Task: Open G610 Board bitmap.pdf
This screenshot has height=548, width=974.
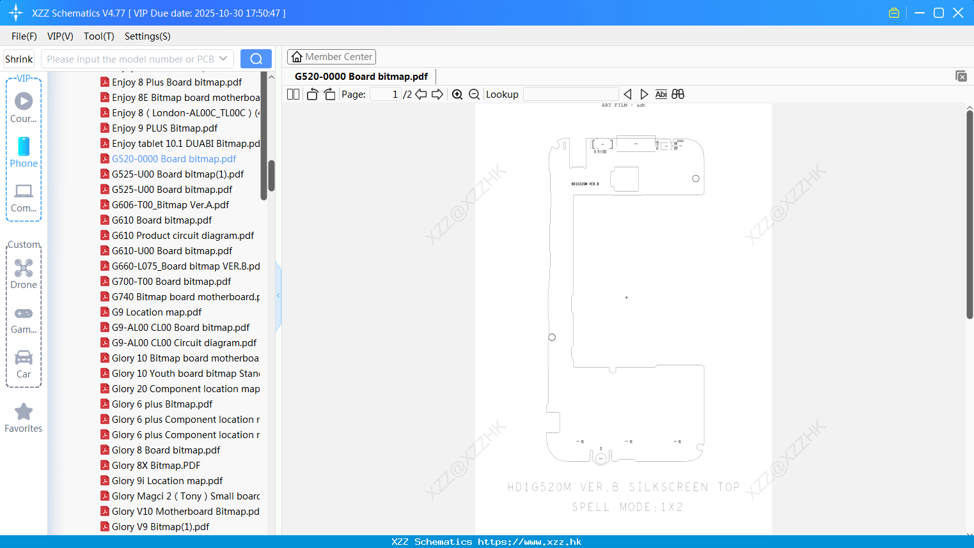Action: pyautogui.click(x=162, y=220)
